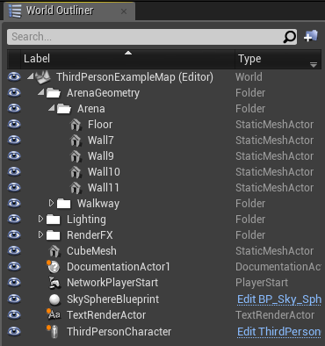Expand the Walkway folder
The width and height of the screenshot is (325, 346).
51,203
